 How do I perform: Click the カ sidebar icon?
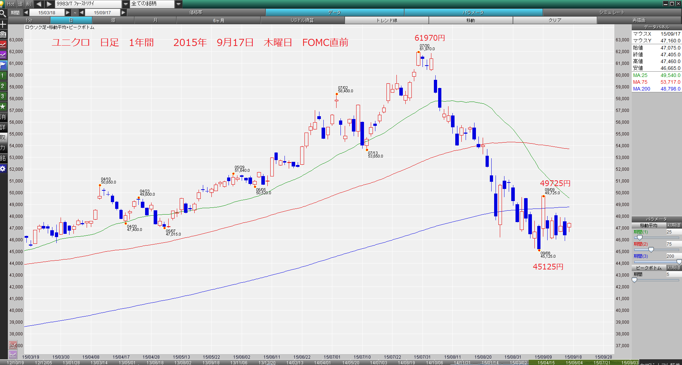3,148
